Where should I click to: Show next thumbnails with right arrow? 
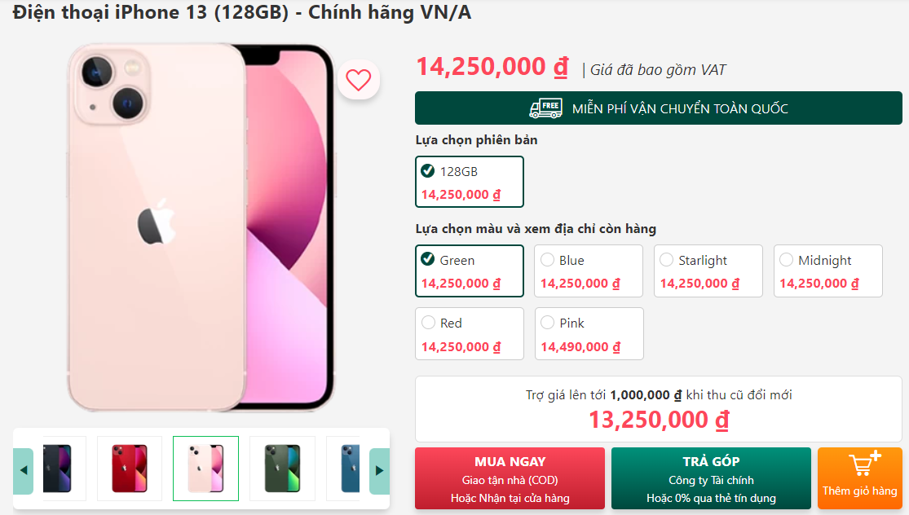(x=379, y=470)
